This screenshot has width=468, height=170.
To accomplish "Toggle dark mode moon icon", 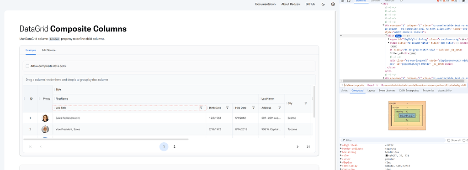I will [x=323, y=4].
